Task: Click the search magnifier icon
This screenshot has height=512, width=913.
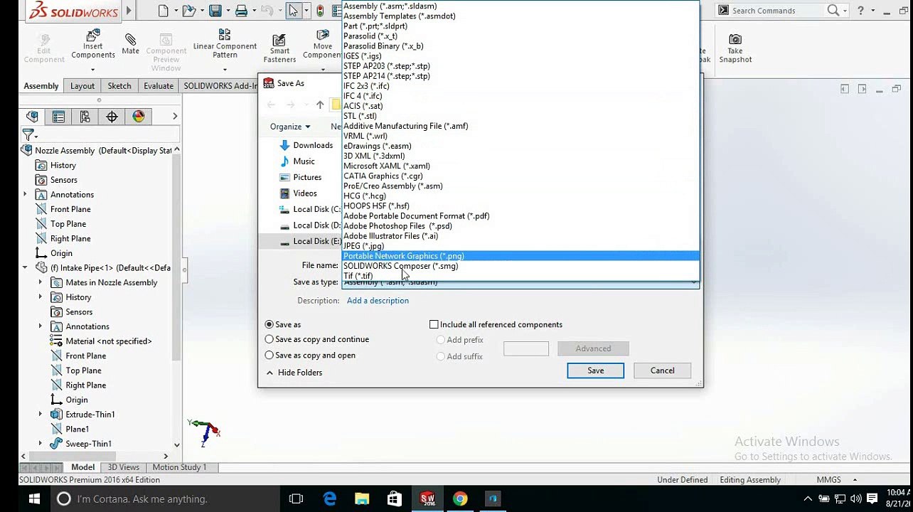Action: (x=833, y=10)
